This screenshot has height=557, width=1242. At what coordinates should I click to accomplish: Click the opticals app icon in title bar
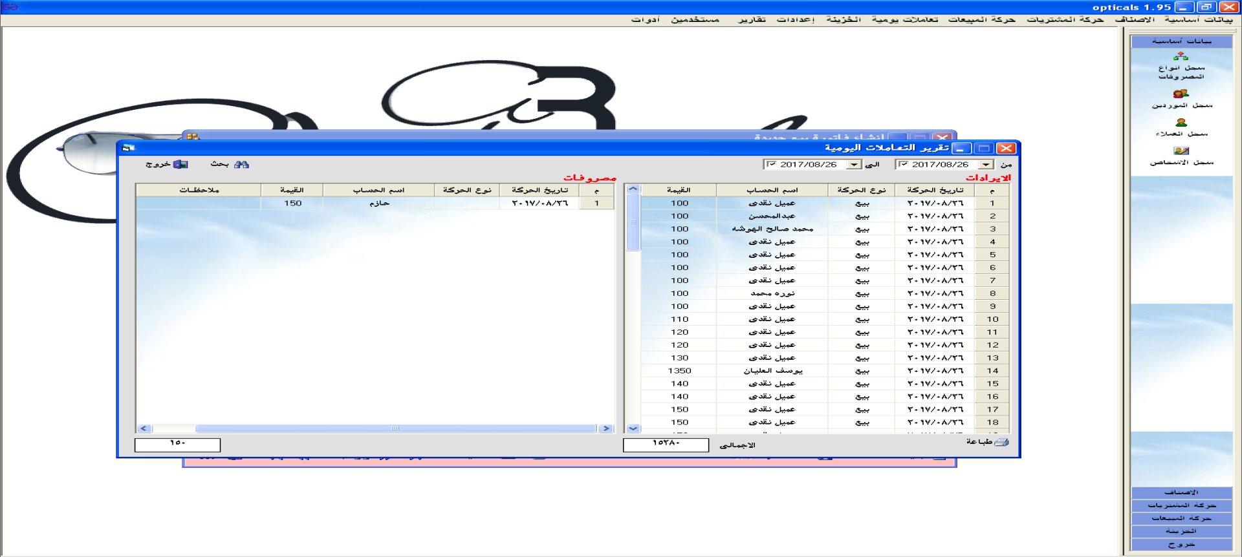point(10,7)
